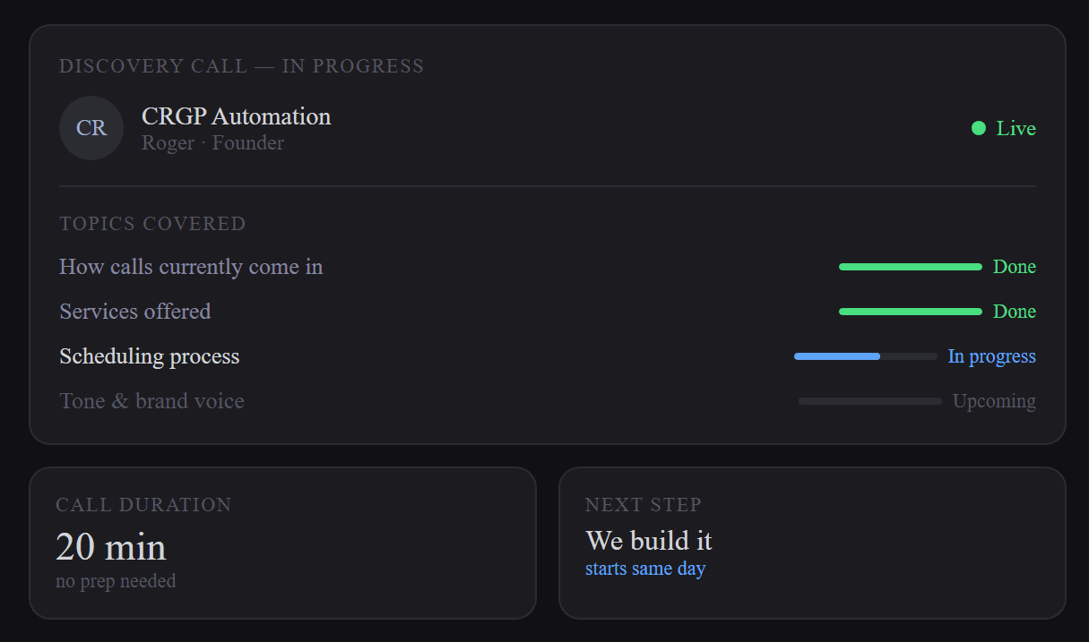Click the Services offered green progress bar
This screenshot has width=1089, height=642.
(x=911, y=312)
